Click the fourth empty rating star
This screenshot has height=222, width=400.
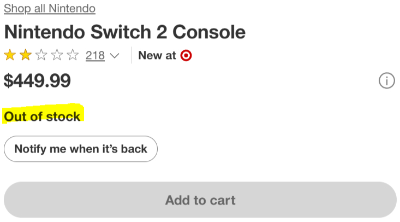[x=57, y=55]
